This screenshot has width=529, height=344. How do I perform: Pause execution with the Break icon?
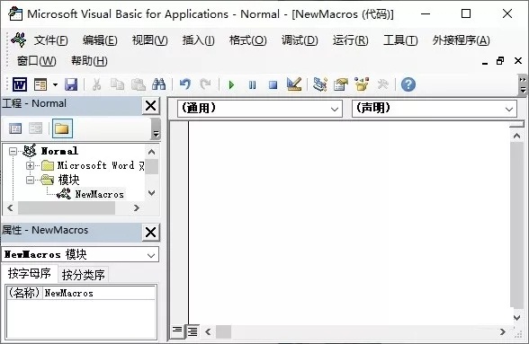(252, 85)
